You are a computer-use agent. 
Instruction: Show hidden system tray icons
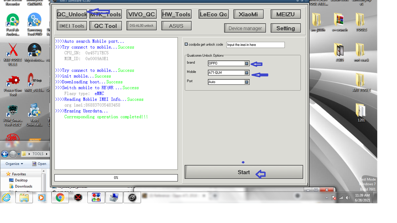[x=327, y=198]
